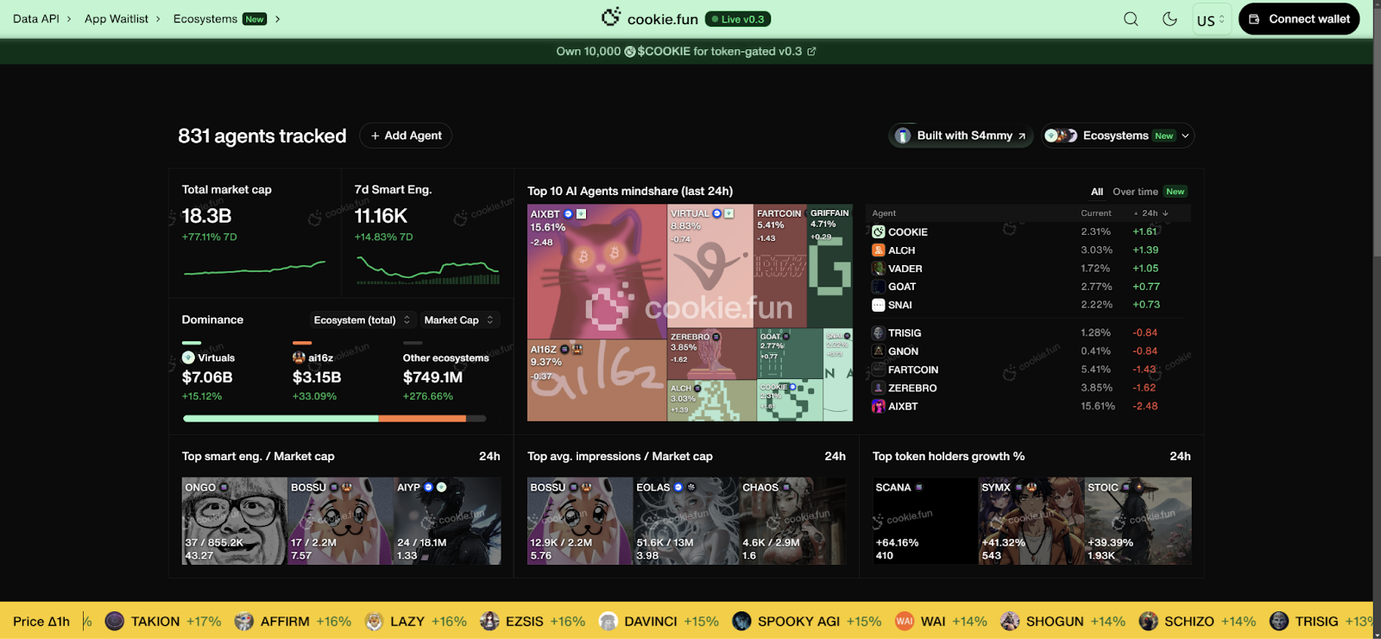Click the GNON agent icon in list

coord(879,351)
